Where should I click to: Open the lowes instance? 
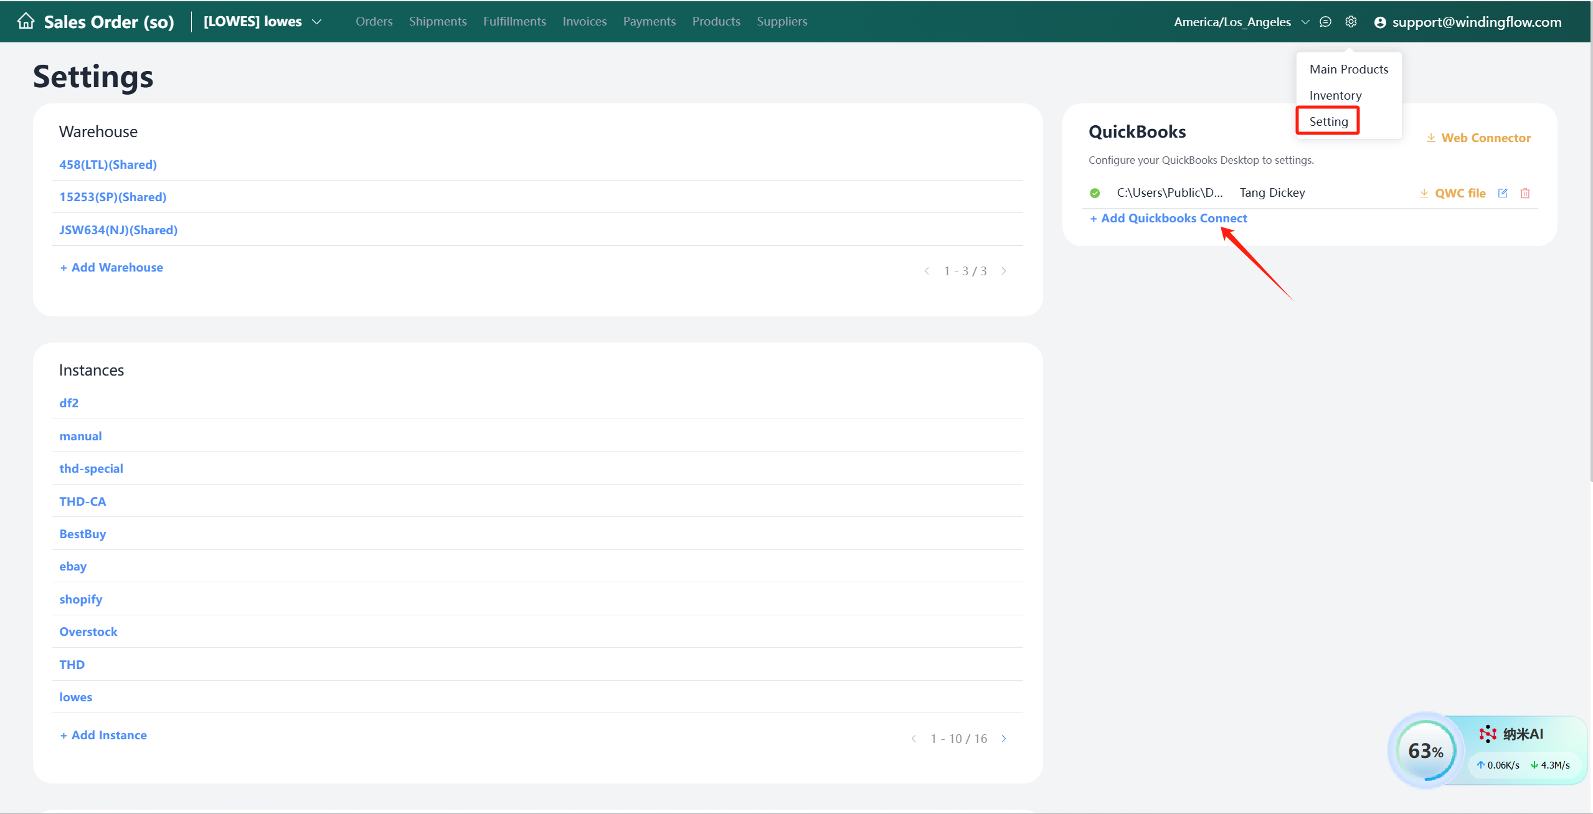tap(75, 697)
